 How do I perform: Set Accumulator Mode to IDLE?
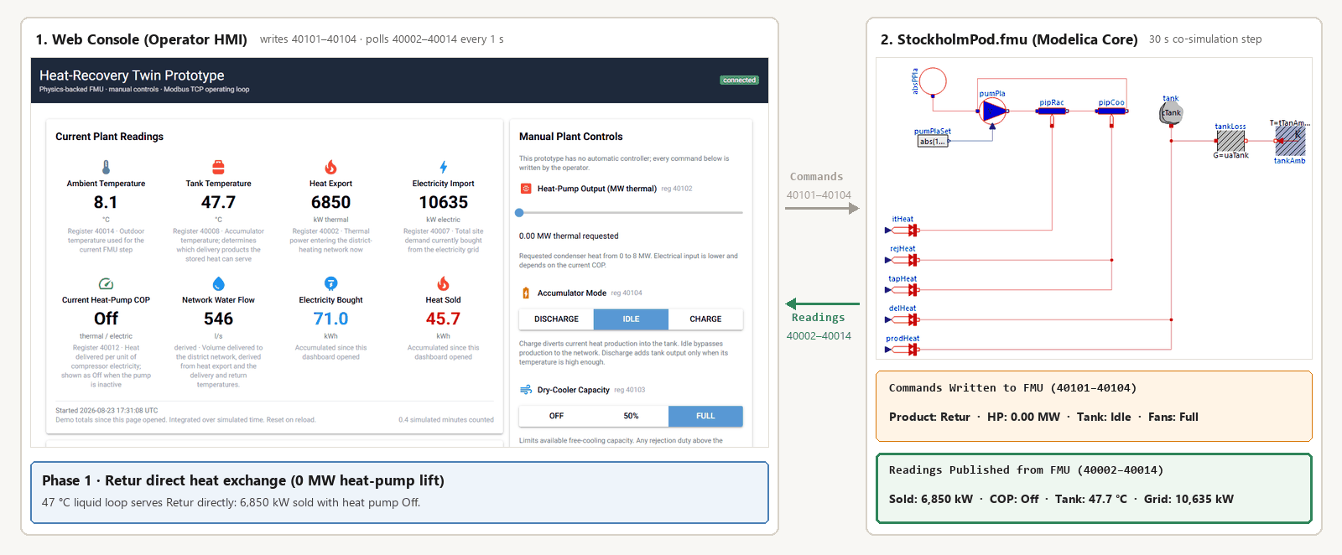tap(631, 319)
